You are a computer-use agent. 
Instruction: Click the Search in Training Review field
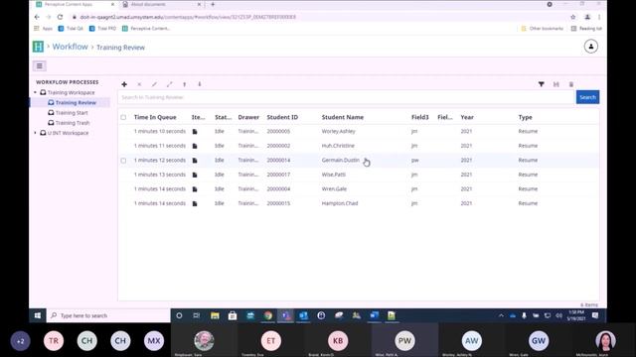pyautogui.click(x=347, y=97)
